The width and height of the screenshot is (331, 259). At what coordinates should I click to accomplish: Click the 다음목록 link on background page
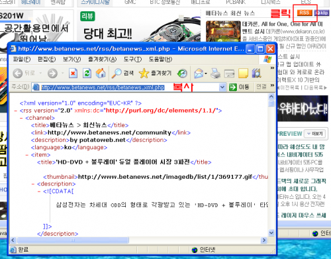click(316, 87)
